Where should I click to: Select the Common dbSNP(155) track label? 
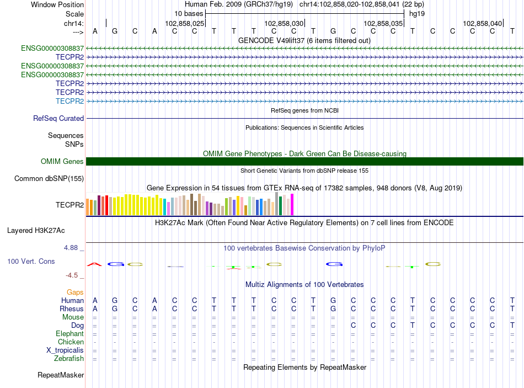coord(49,179)
